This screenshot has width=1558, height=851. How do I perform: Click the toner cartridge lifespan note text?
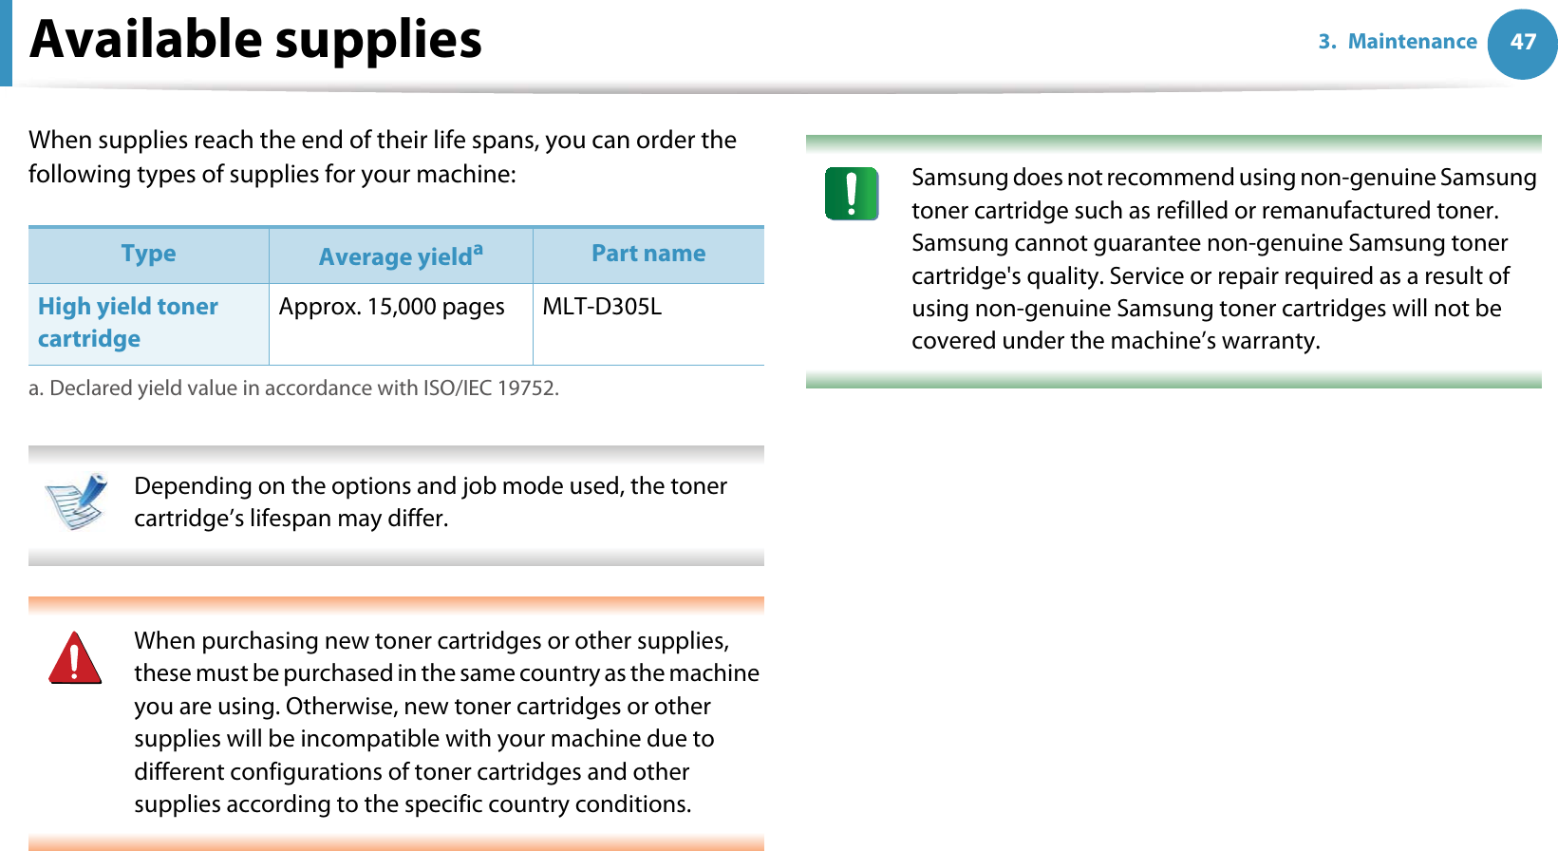[430, 501]
